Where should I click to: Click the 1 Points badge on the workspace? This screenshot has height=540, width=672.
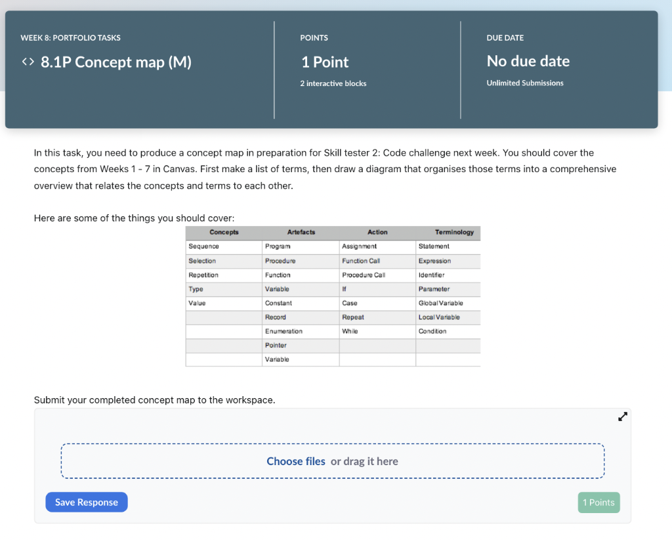[598, 502]
